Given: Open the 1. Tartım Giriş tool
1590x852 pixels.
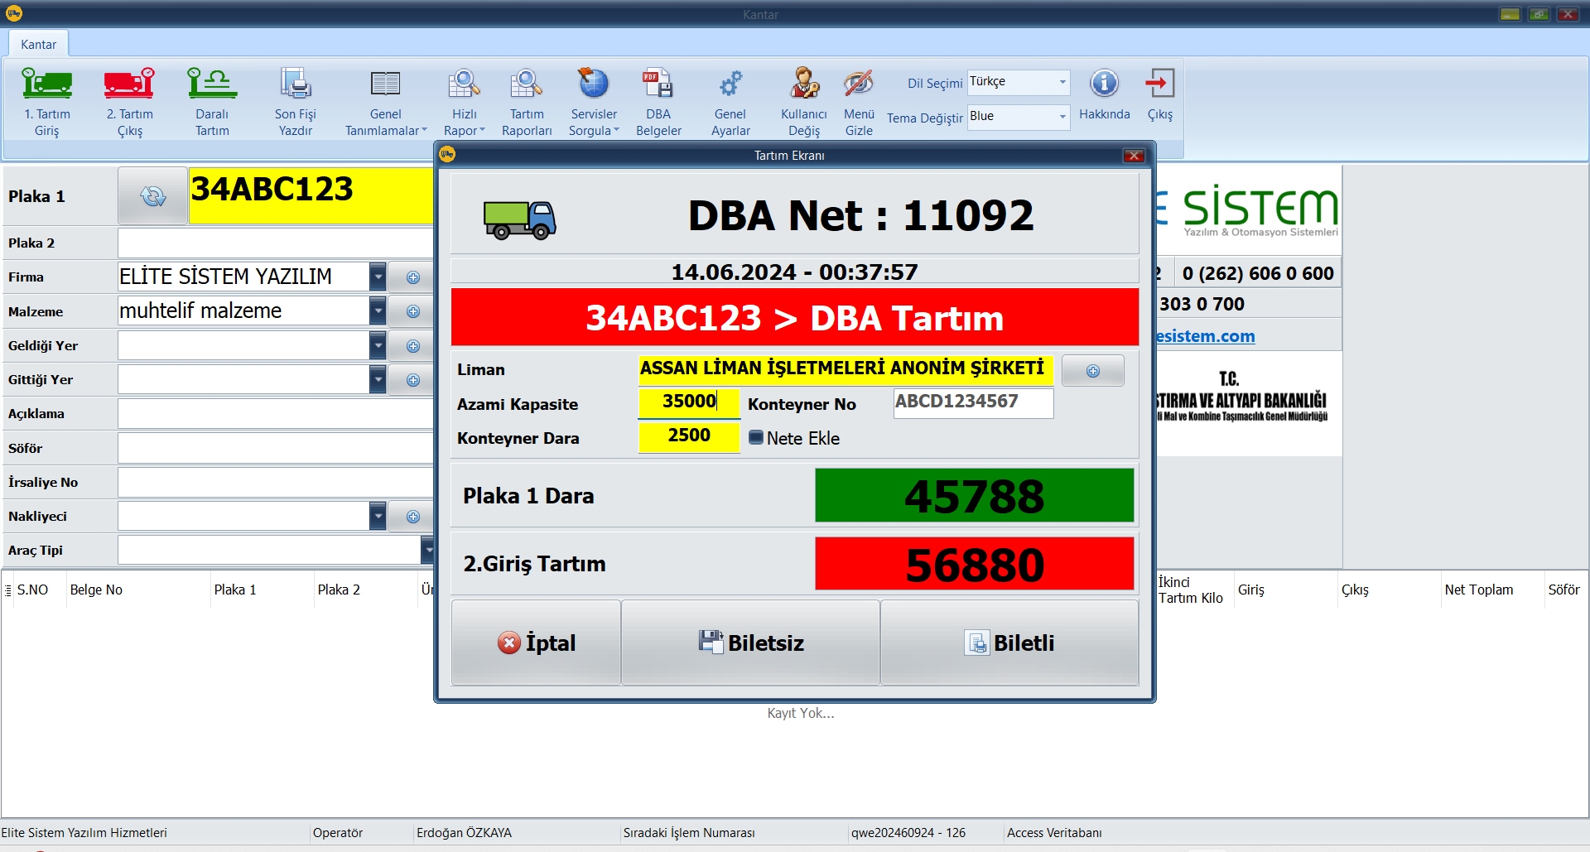Looking at the screenshot, I should point(47,99).
